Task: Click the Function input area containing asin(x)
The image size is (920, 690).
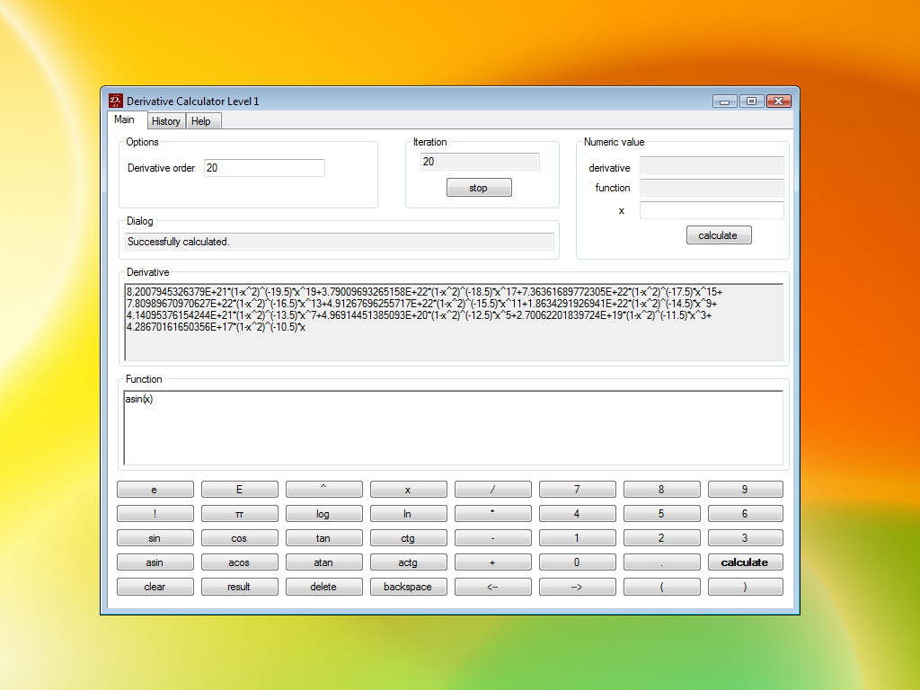Action: (454, 427)
